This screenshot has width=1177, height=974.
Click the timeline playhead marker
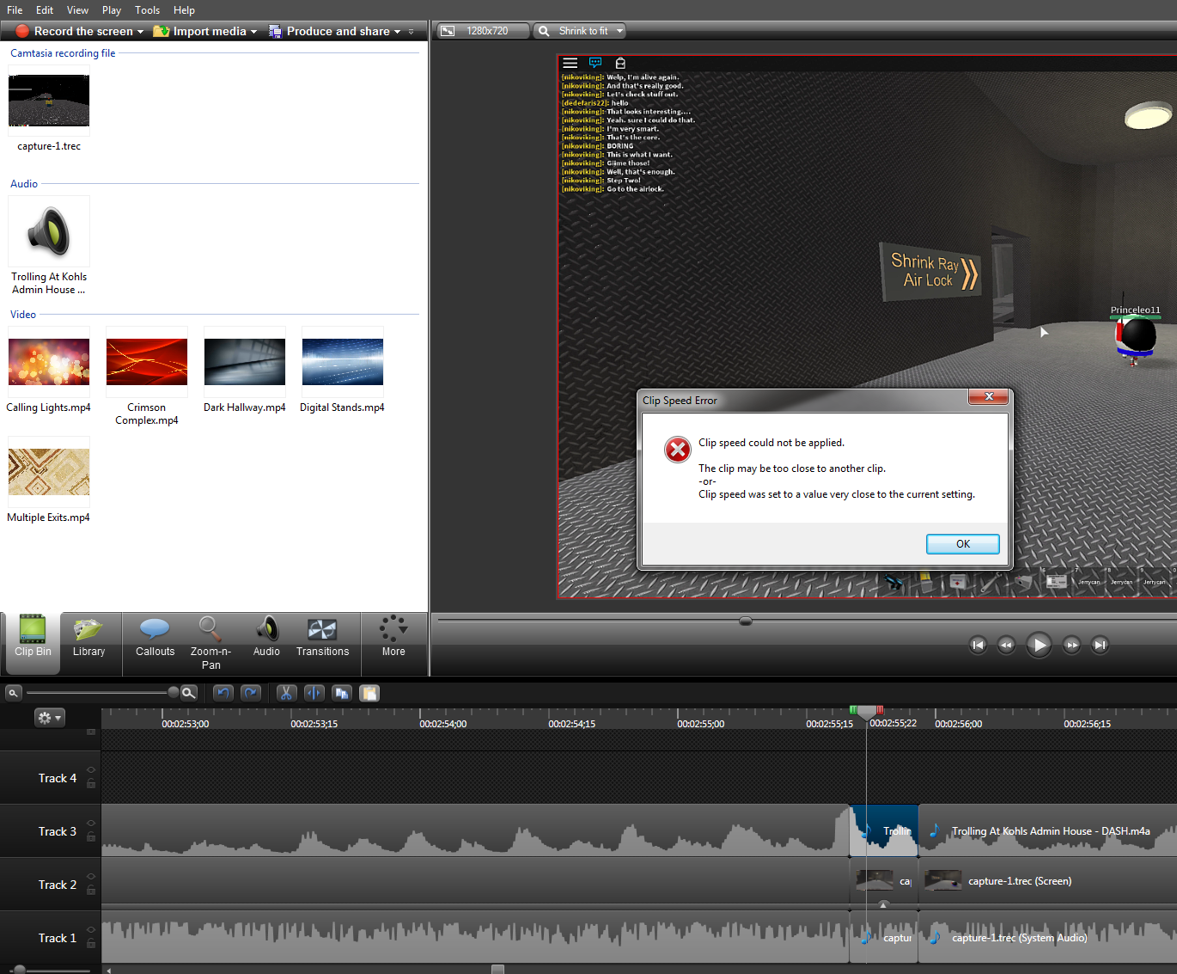867,712
